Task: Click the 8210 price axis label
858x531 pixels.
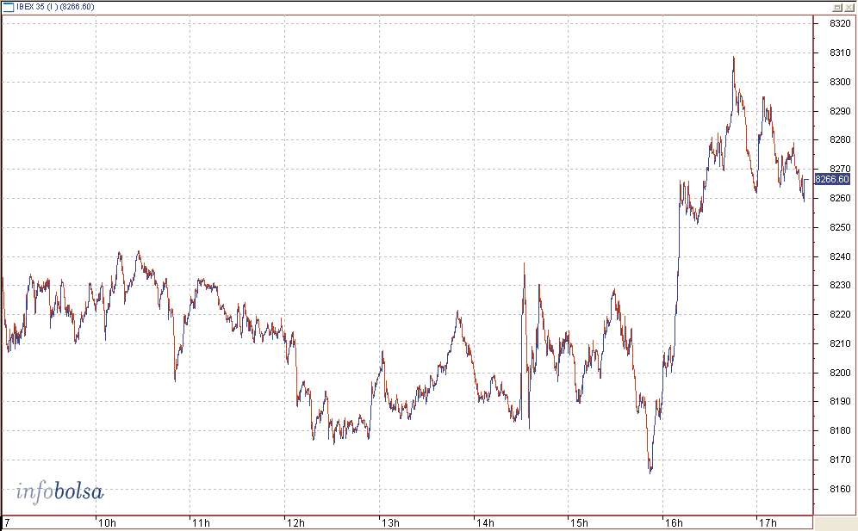Action: (840, 343)
